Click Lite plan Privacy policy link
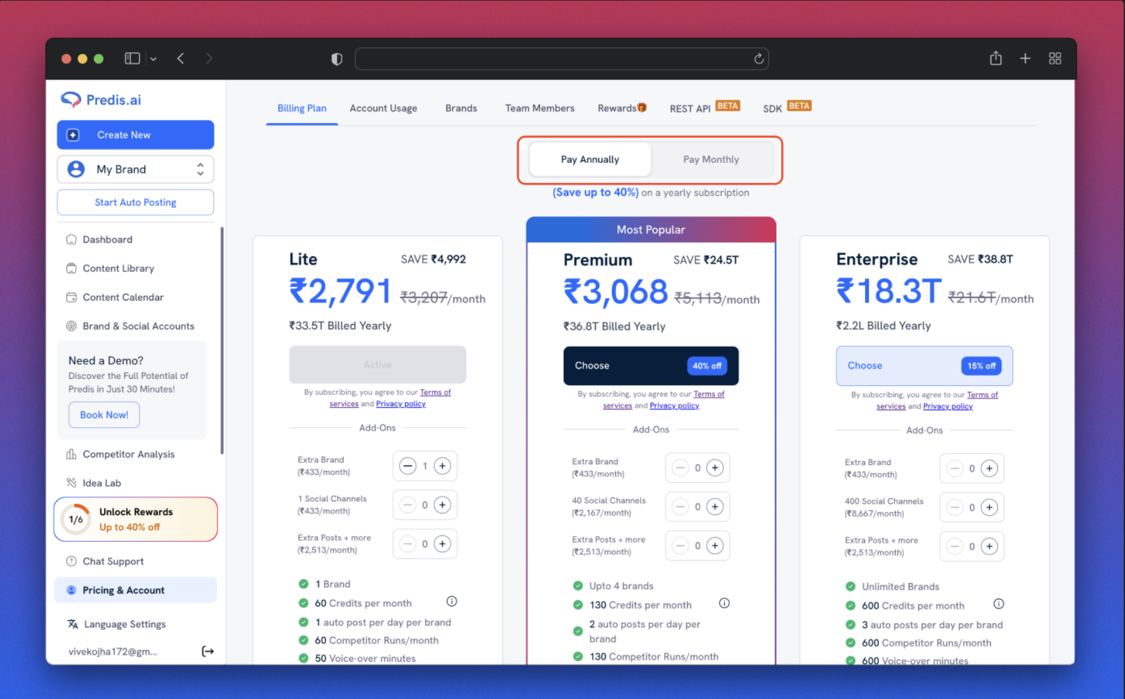Image resolution: width=1125 pixels, height=699 pixels. [x=400, y=404]
